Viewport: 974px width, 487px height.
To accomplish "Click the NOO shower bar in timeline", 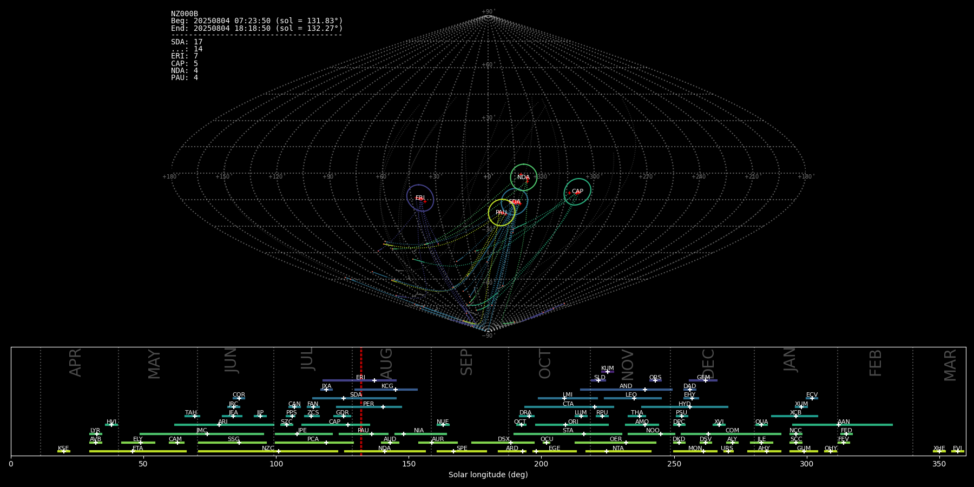I will click(651, 433).
